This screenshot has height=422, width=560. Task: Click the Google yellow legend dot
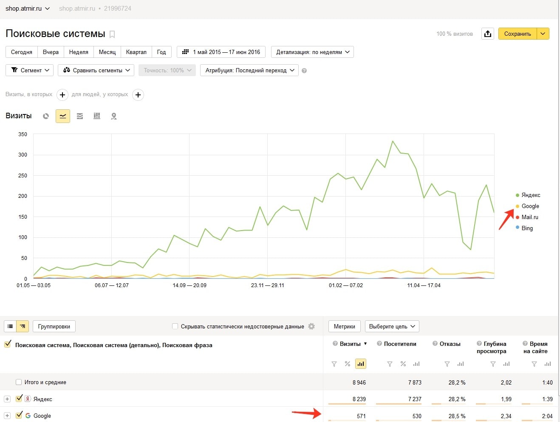[x=518, y=206]
